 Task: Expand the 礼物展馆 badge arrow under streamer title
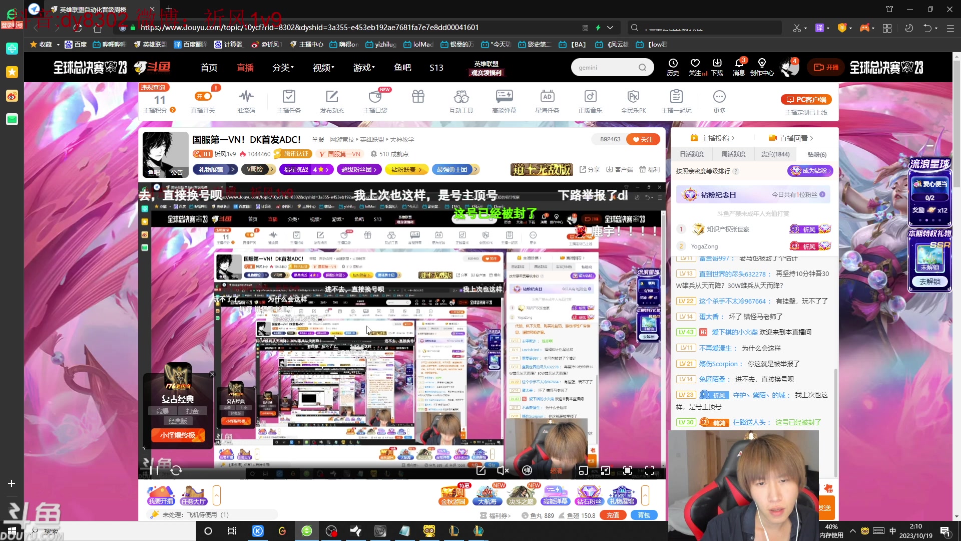click(233, 170)
